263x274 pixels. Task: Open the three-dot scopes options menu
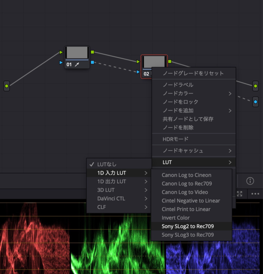pyautogui.click(x=255, y=194)
